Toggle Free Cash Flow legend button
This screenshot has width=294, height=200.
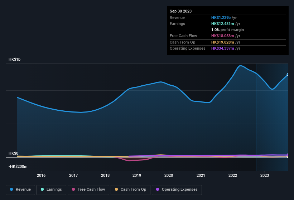88,190
